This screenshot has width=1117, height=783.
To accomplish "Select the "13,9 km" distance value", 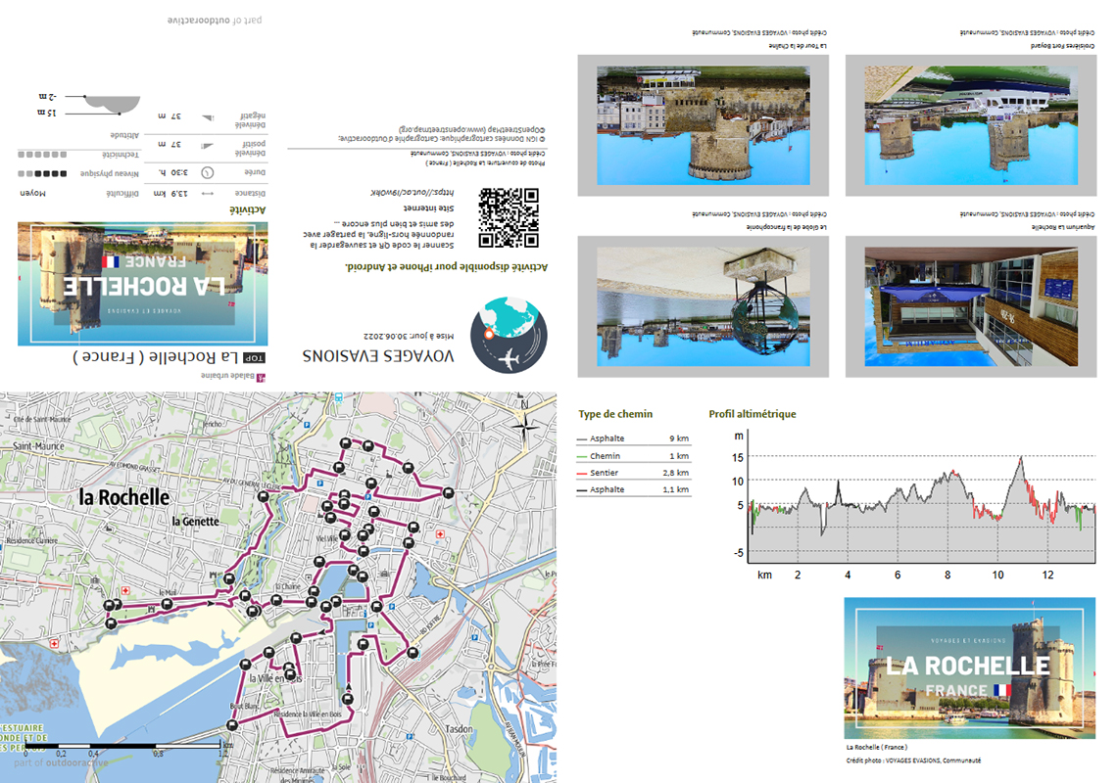I will pyautogui.click(x=170, y=194).
